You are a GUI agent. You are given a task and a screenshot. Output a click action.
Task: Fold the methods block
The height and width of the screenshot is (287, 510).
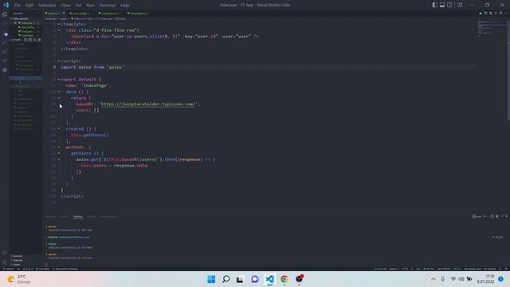click(59, 147)
